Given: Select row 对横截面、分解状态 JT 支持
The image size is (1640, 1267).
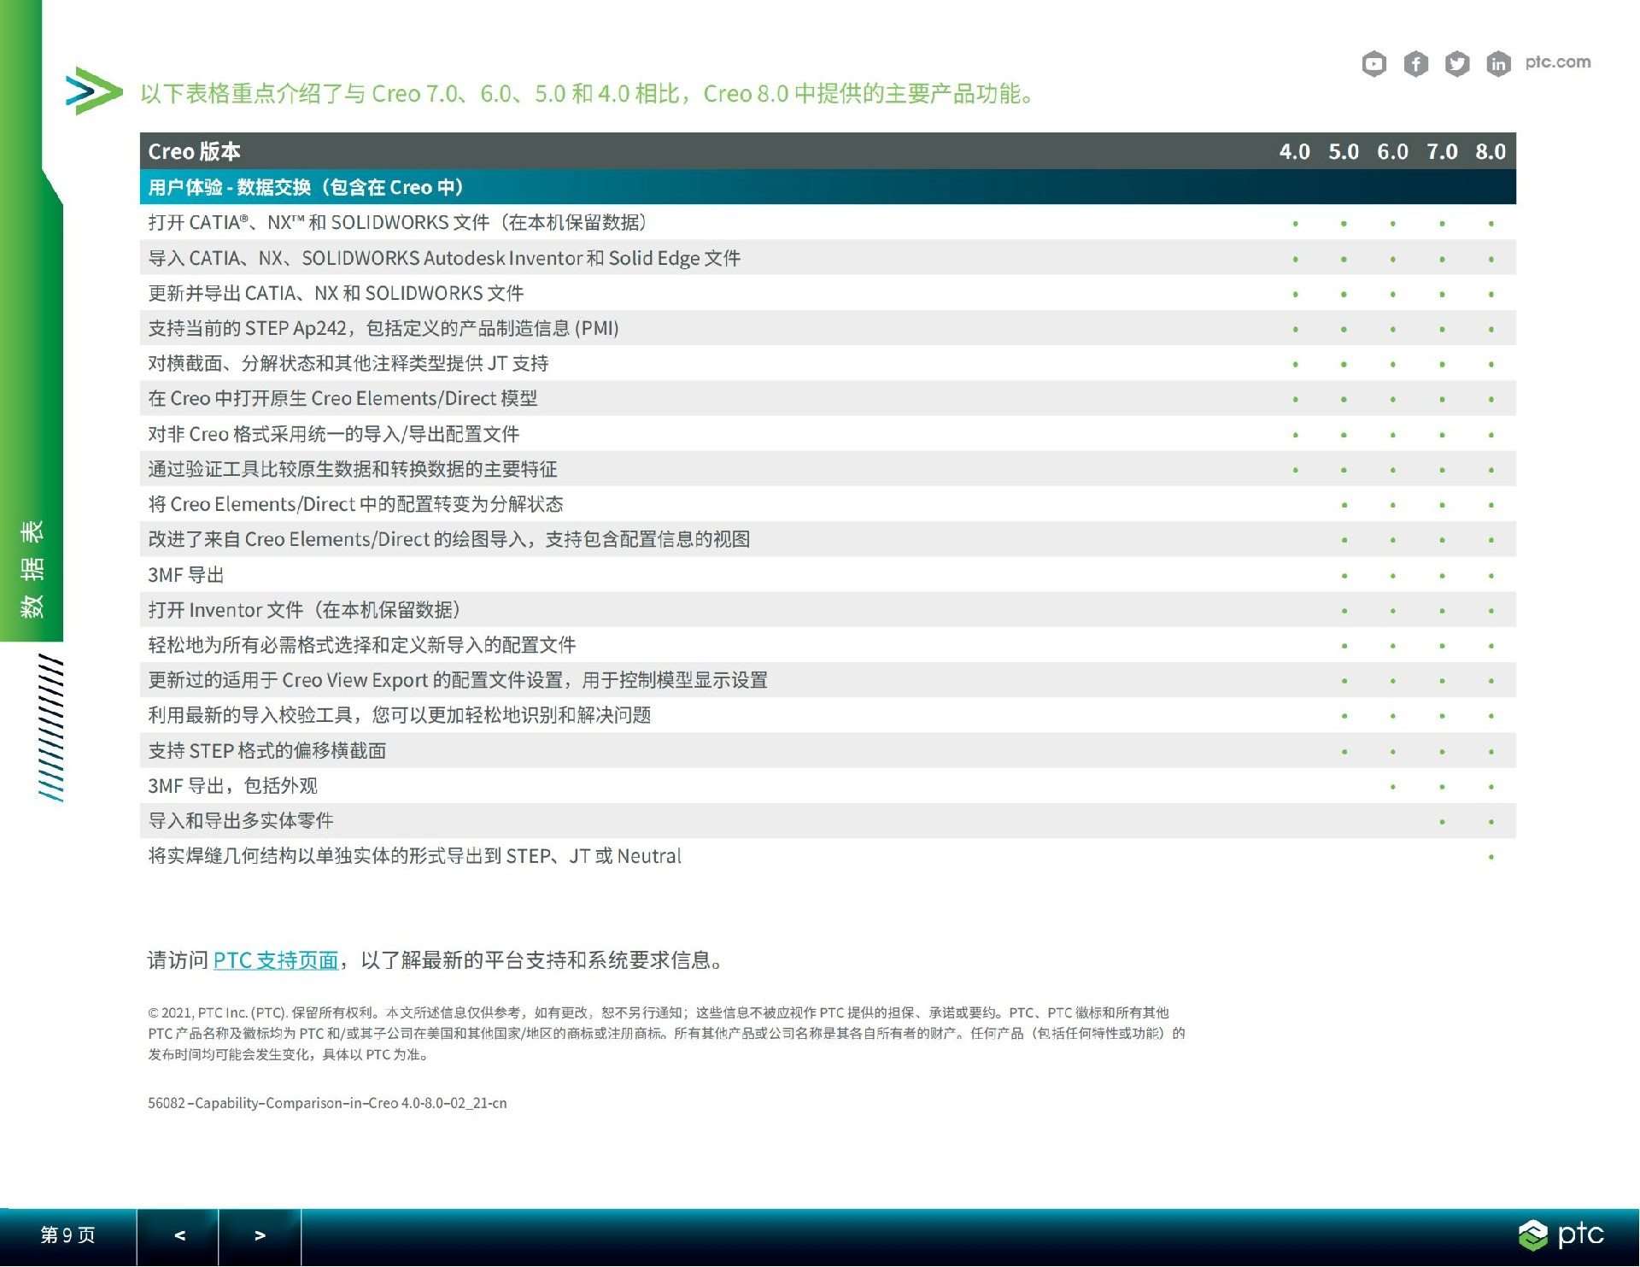Looking at the screenshot, I should tap(828, 363).
